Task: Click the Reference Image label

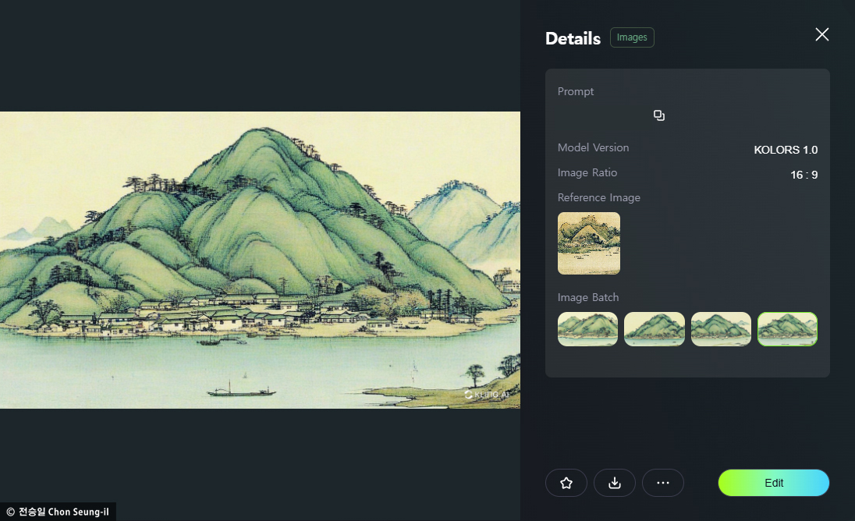Action: (598, 198)
